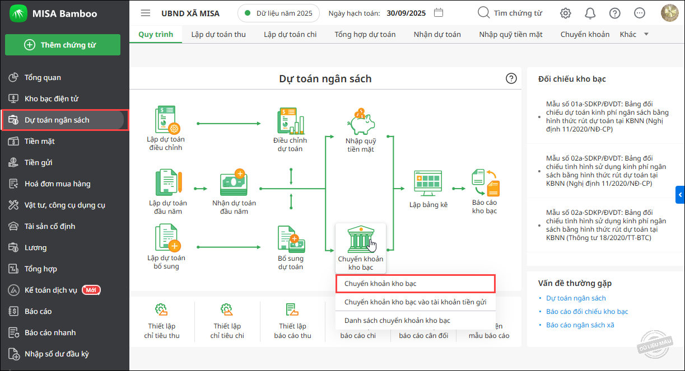Click the Thêm chứng từ button
Viewport: 685px width, 371px height.
[x=63, y=45]
